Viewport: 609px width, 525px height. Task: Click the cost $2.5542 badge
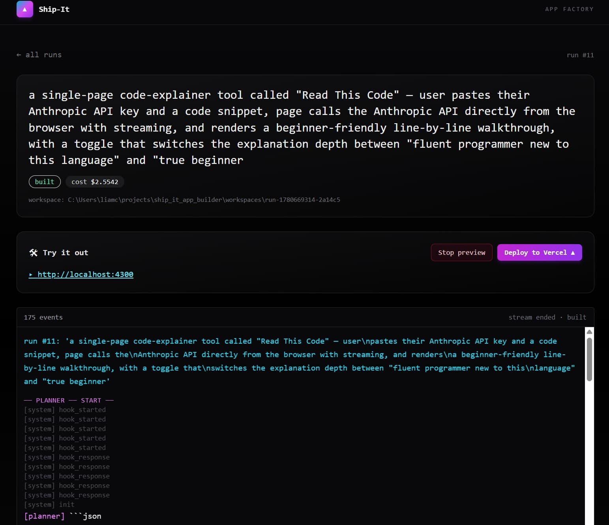point(95,182)
